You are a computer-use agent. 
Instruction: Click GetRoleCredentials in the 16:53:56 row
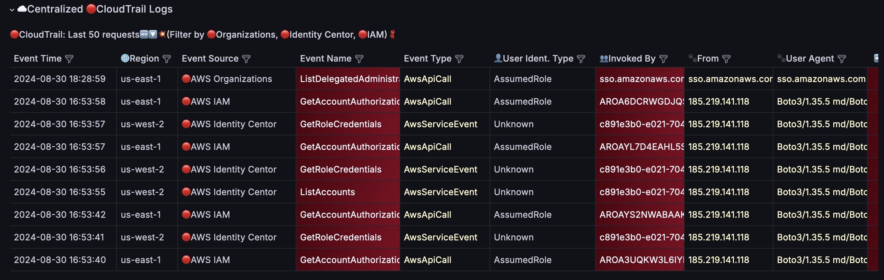348,169
